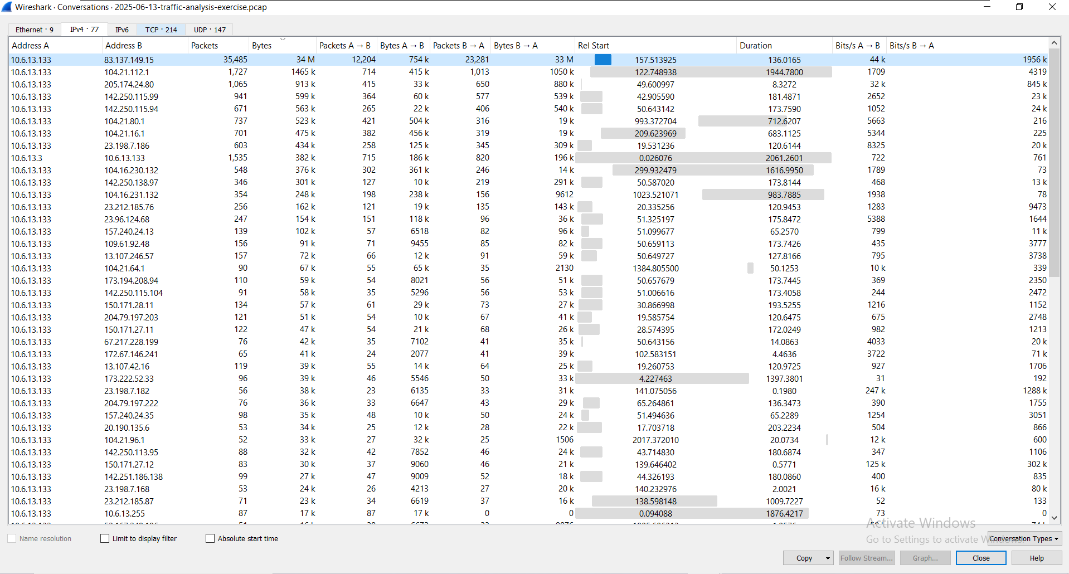
Task: Enable Absolute start time checkbox
Action: click(210, 538)
